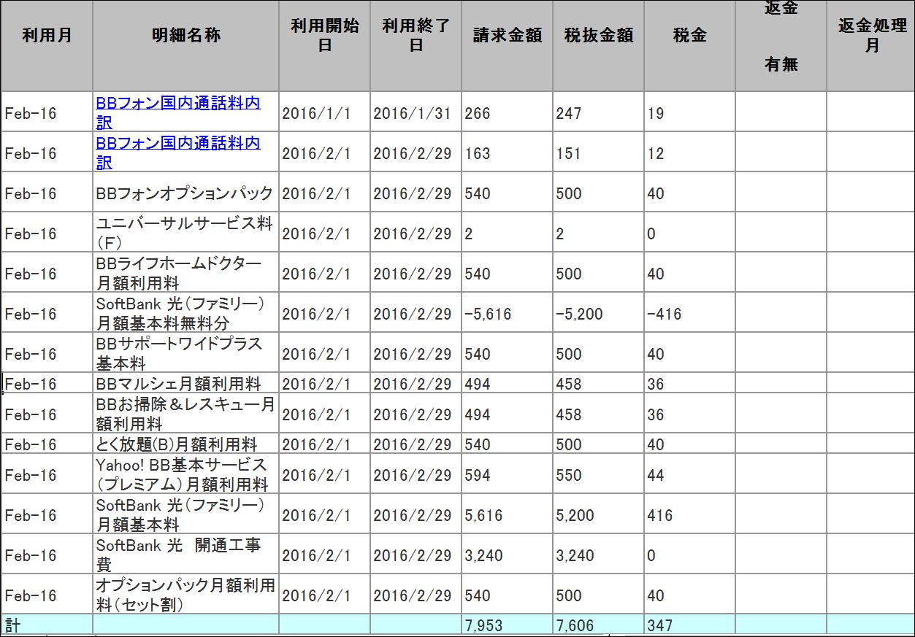Click the 税金 column header

coord(689,36)
